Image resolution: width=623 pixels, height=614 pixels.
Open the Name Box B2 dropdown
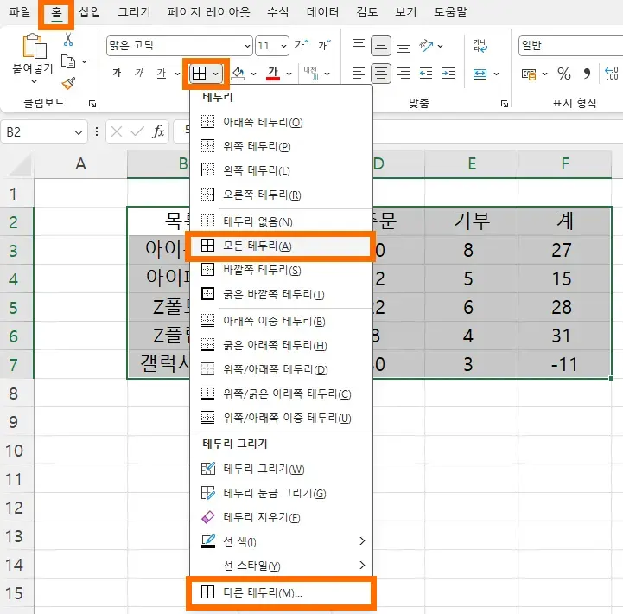(79, 132)
